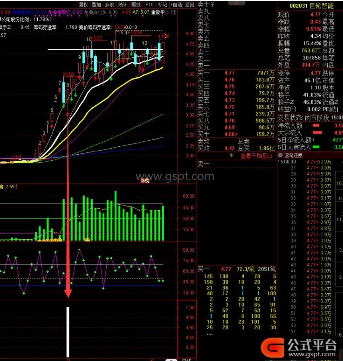Click the 2051笔 count label

[266, 269]
